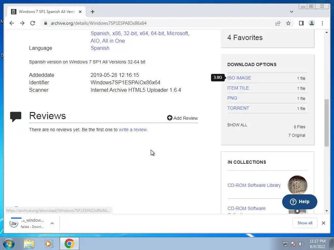This screenshot has width=334, height=250.
Task: Click the address bar URL
Action: (99, 23)
